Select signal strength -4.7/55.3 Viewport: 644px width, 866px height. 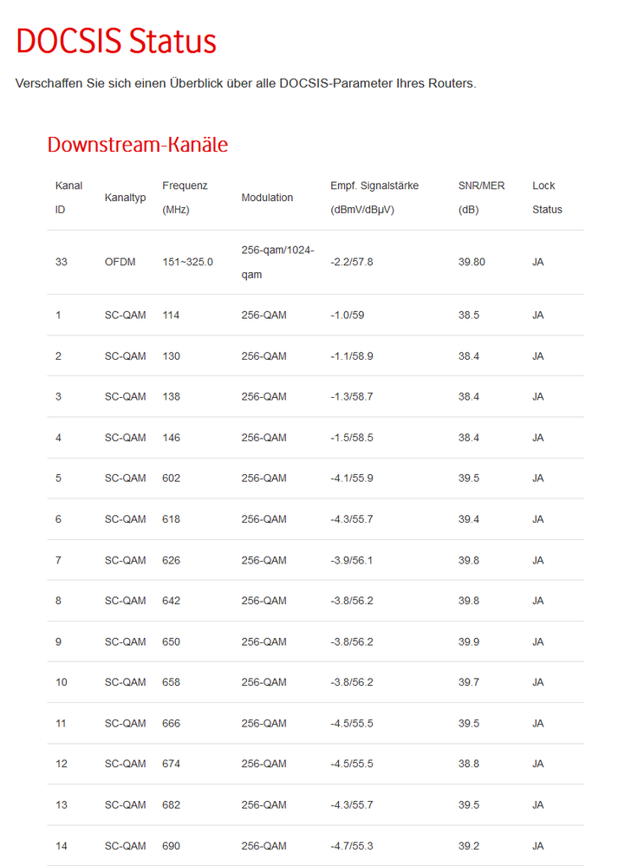tap(352, 846)
